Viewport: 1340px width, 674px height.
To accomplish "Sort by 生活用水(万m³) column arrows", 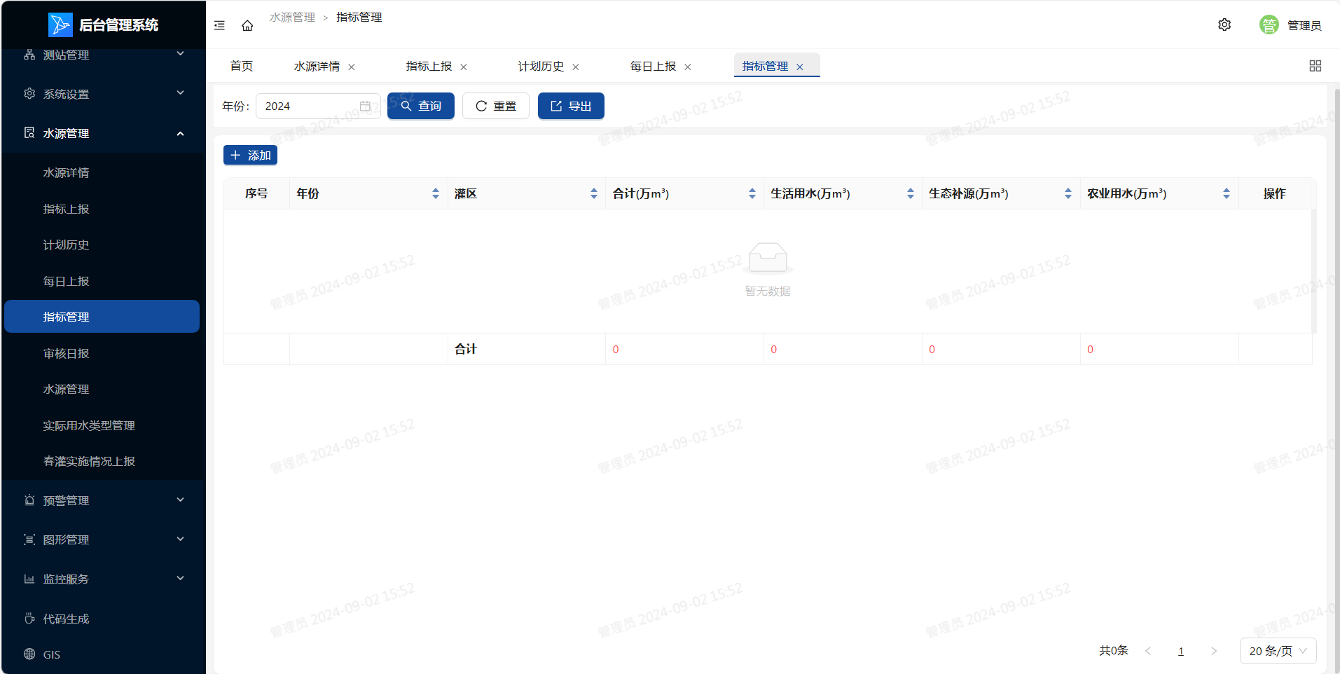I will point(911,193).
